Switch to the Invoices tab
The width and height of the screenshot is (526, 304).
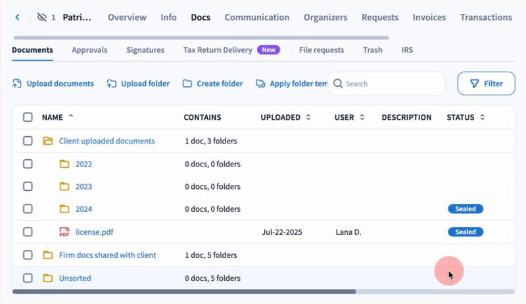tap(429, 18)
